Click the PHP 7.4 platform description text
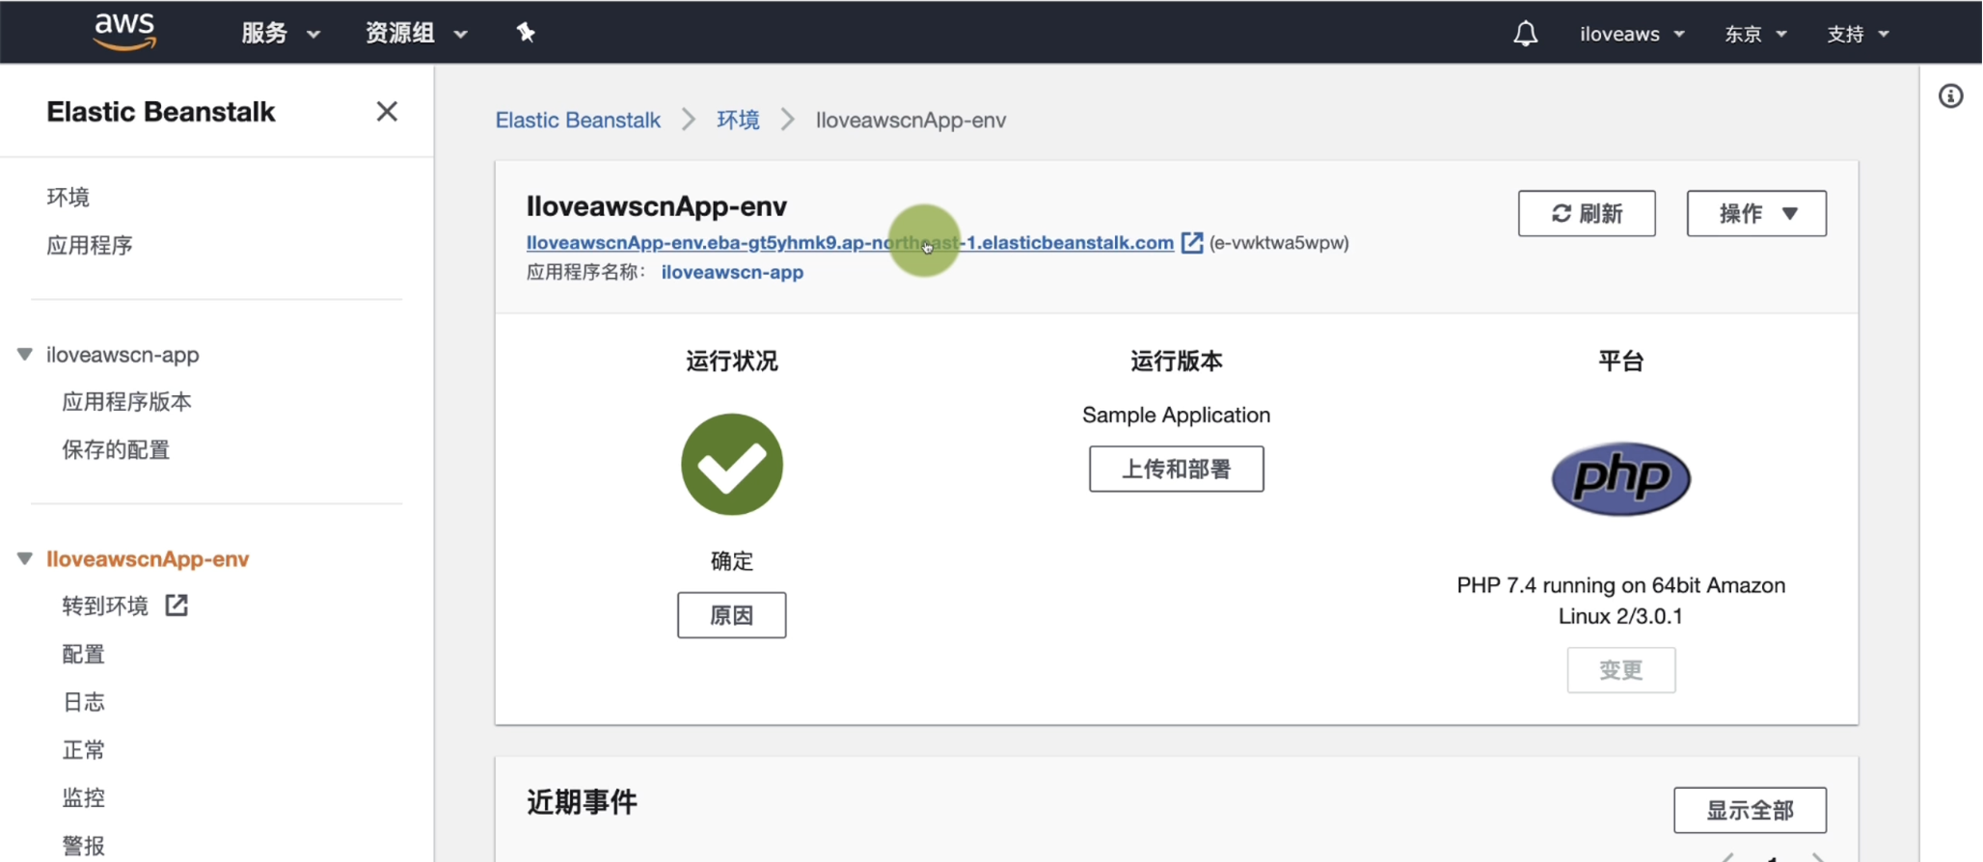Image resolution: width=1983 pixels, height=862 pixels. (1620, 601)
